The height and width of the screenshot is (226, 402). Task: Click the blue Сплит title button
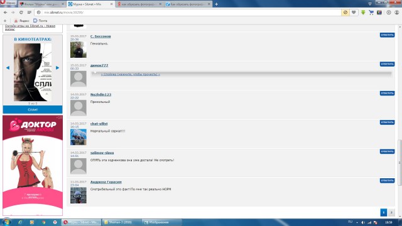33,109
